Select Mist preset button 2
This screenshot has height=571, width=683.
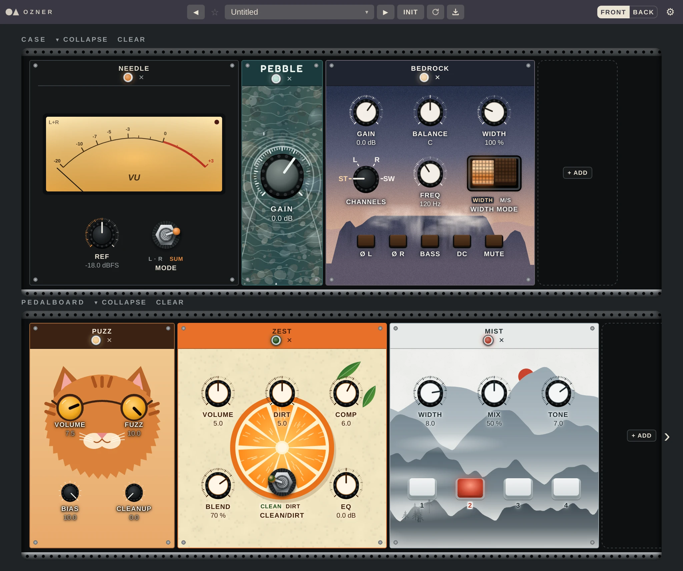point(470,488)
